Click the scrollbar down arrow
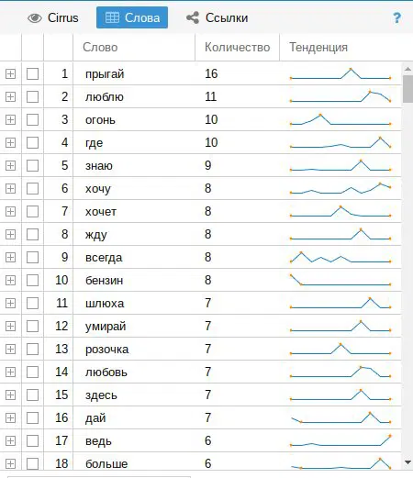The height and width of the screenshot is (478, 413). tap(407, 462)
